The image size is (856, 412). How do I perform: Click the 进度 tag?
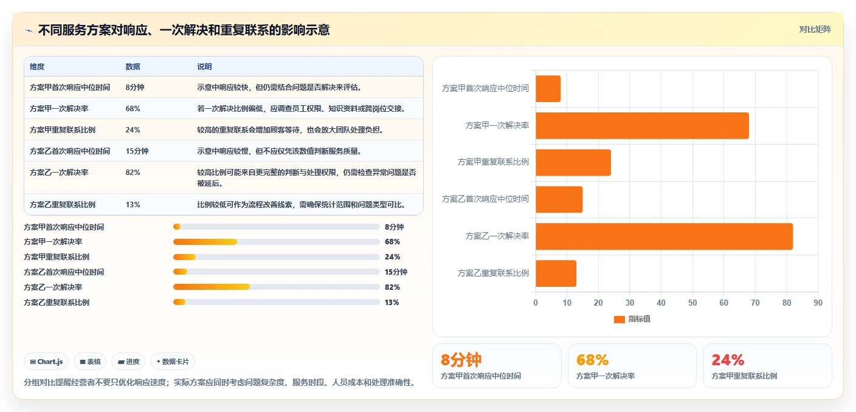pos(129,362)
